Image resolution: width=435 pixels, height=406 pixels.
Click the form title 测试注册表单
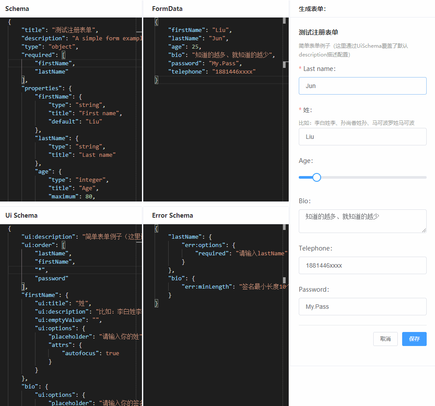coord(319,32)
